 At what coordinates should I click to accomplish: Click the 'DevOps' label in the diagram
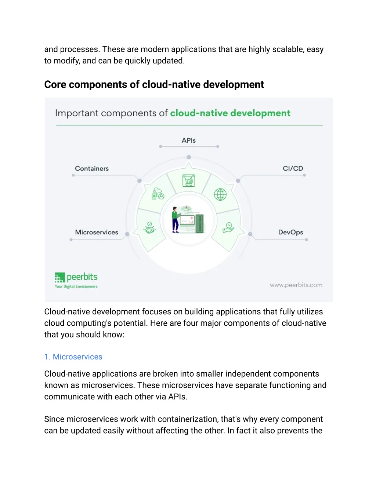tap(291, 232)
